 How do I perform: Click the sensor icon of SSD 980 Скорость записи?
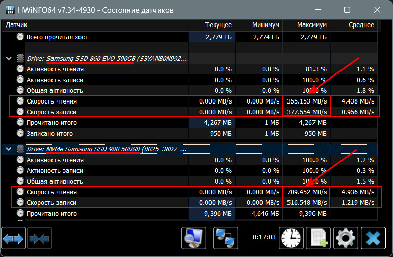coord(20,202)
